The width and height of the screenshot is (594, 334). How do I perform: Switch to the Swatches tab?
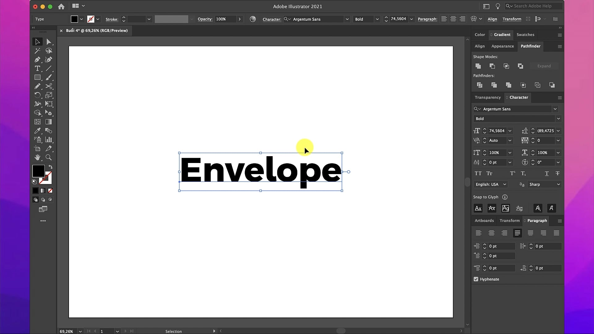525,35
